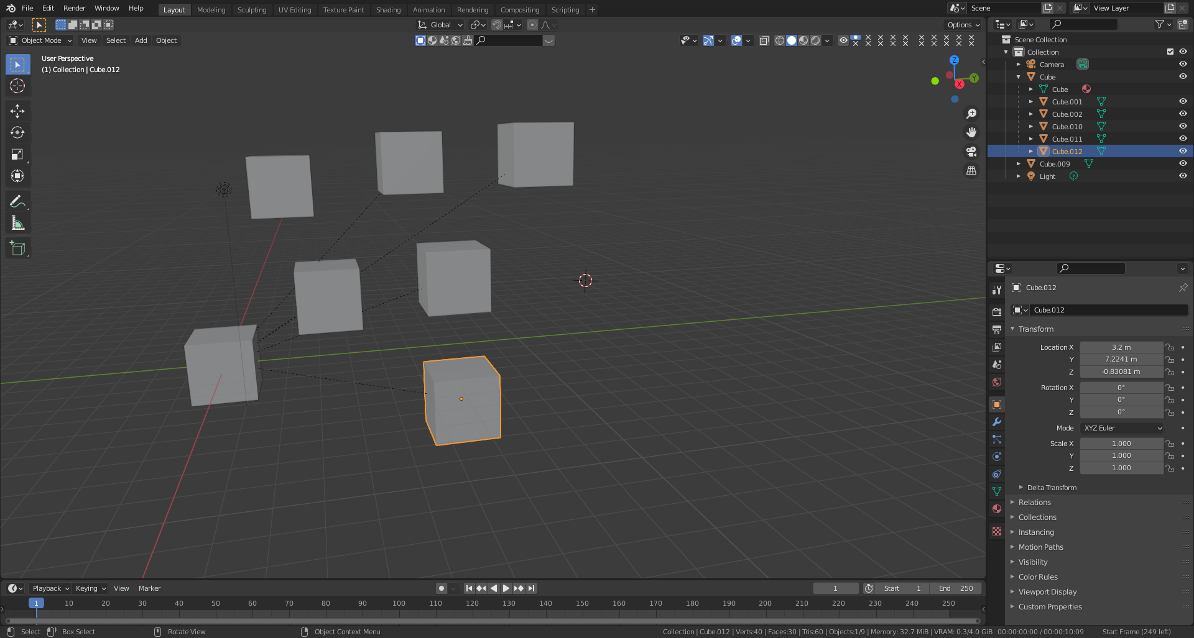Screen dimensions: 1194x638
Task: Choose the Annotate tool
Action: pyautogui.click(x=17, y=201)
